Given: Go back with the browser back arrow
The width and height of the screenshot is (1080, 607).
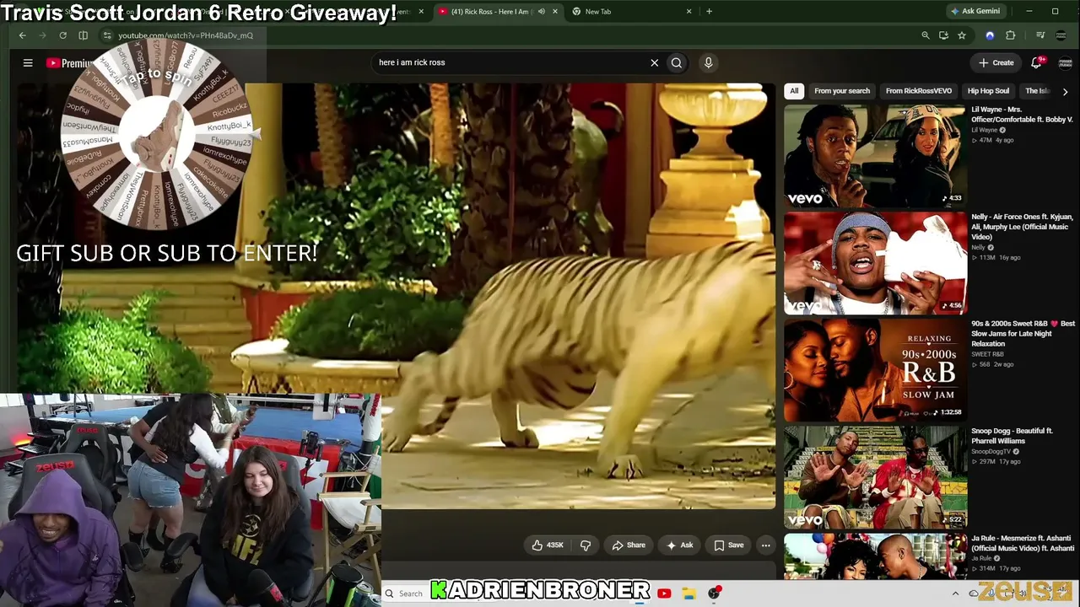Looking at the screenshot, I should click(22, 35).
